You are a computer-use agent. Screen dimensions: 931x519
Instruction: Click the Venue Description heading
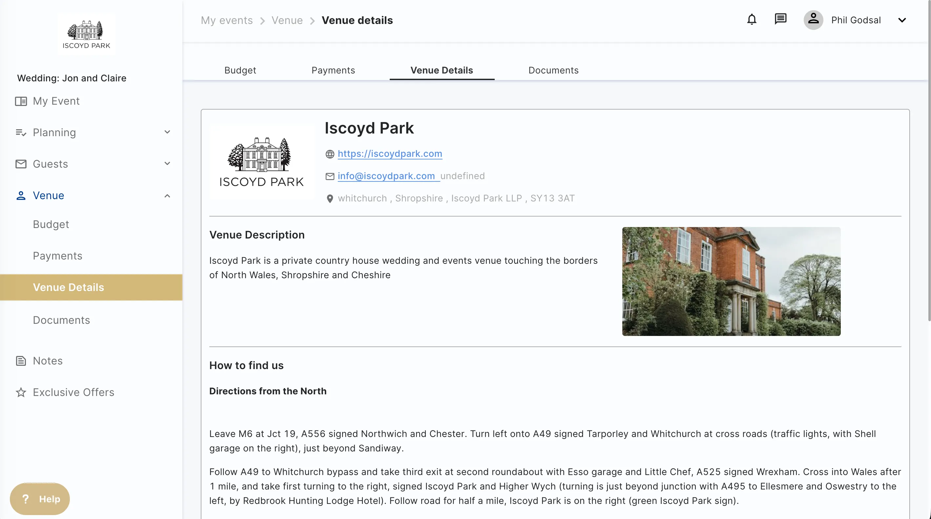tap(257, 235)
